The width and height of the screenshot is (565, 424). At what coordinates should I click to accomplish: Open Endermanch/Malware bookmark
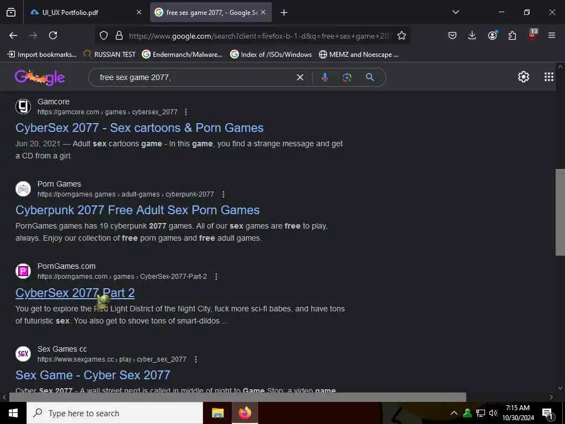tap(182, 55)
